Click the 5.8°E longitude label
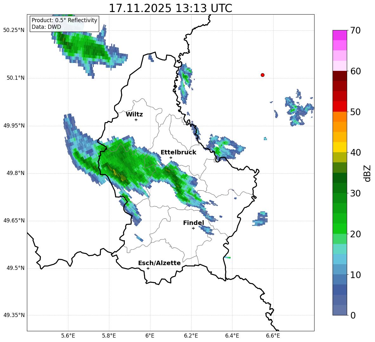Screen dimensions: 375x342 click(x=109, y=336)
